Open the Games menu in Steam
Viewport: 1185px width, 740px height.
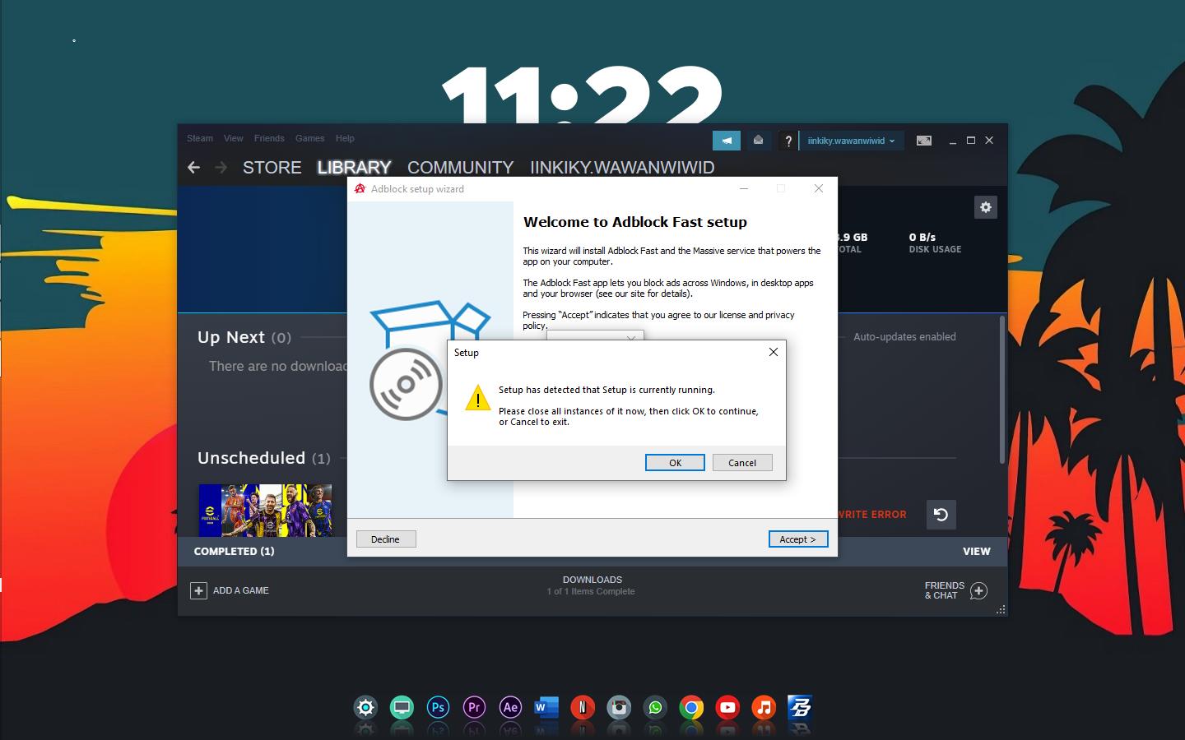(x=309, y=138)
